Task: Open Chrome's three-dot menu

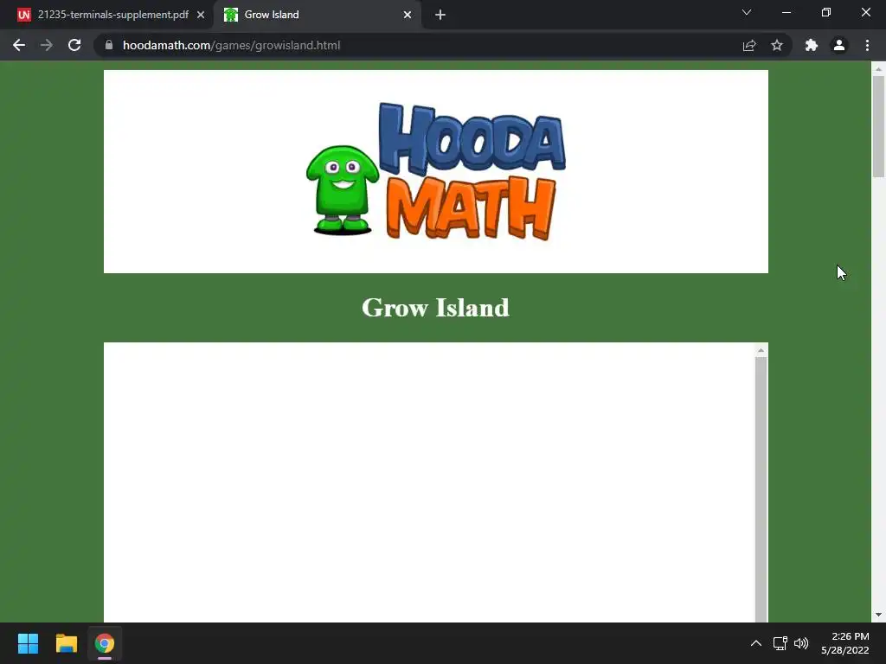Action: (x=867, y=45)
